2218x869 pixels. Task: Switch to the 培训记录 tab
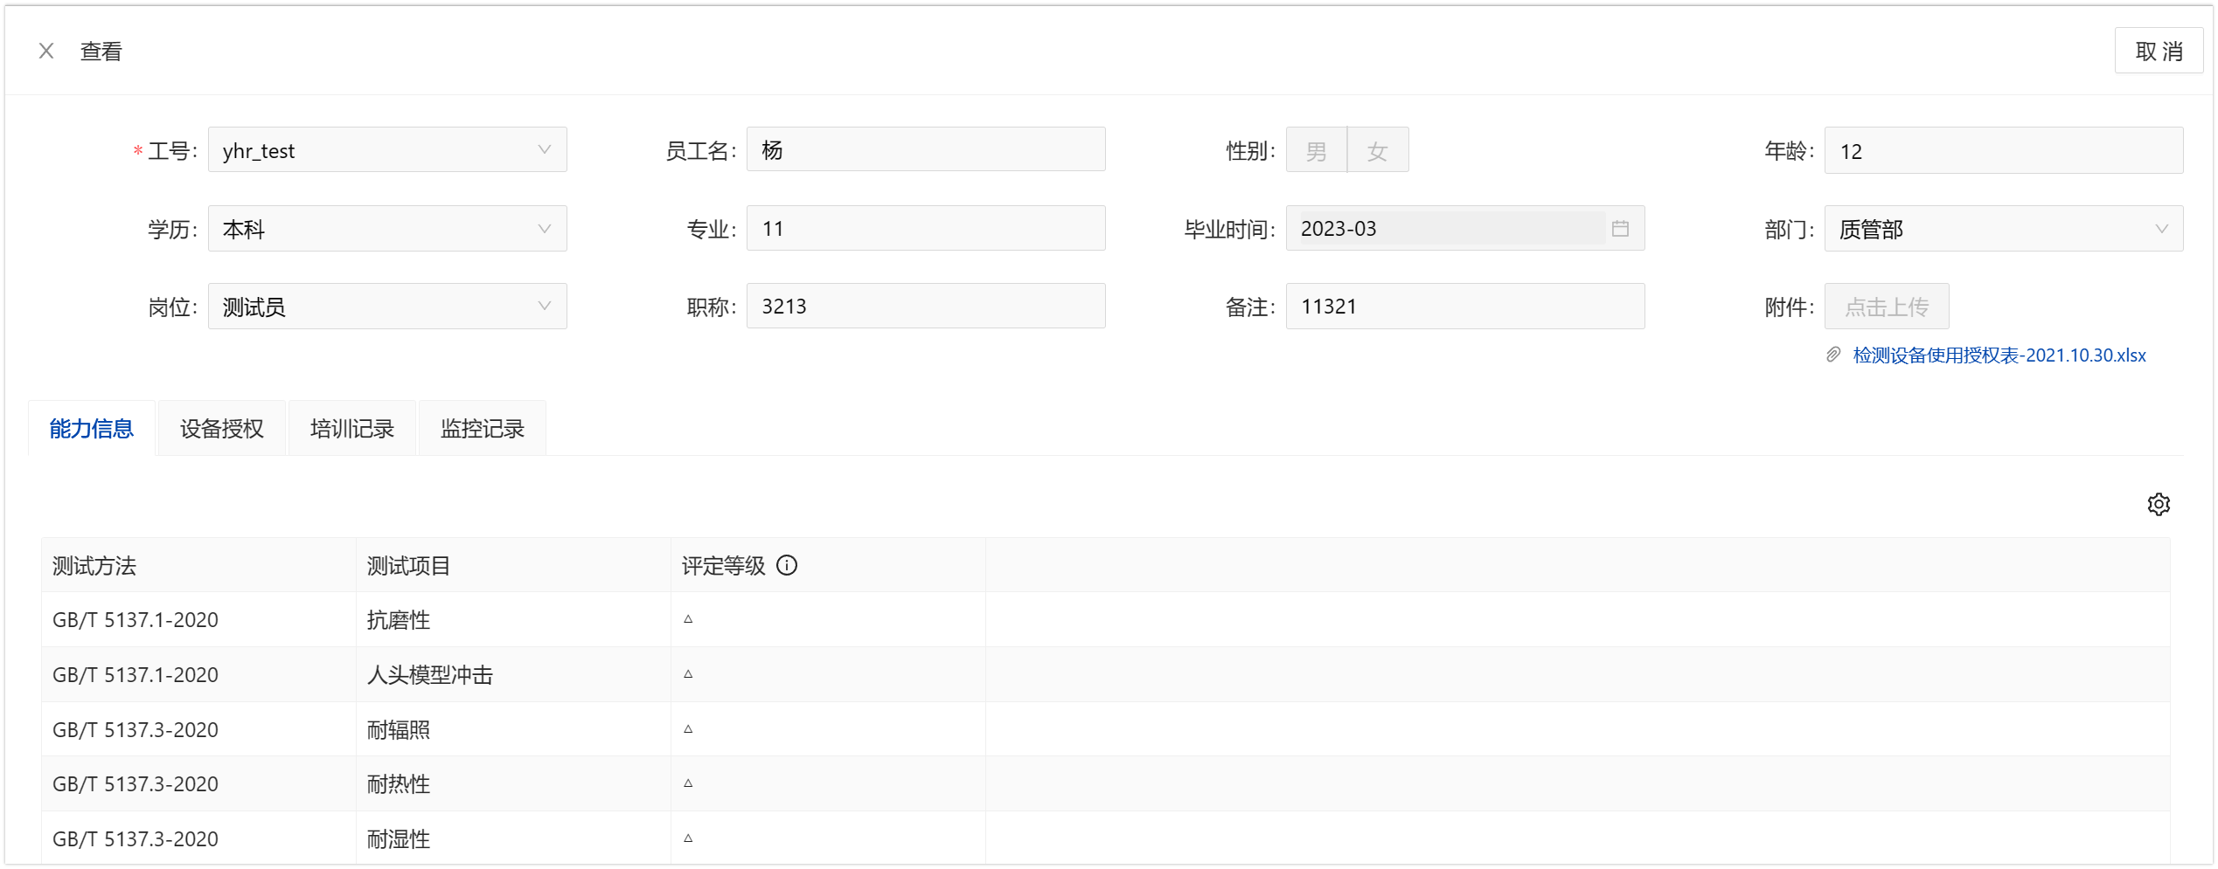pyautogui.click(x=352, y=429)
